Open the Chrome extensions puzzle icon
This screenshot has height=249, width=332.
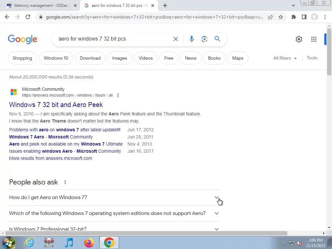294,17
